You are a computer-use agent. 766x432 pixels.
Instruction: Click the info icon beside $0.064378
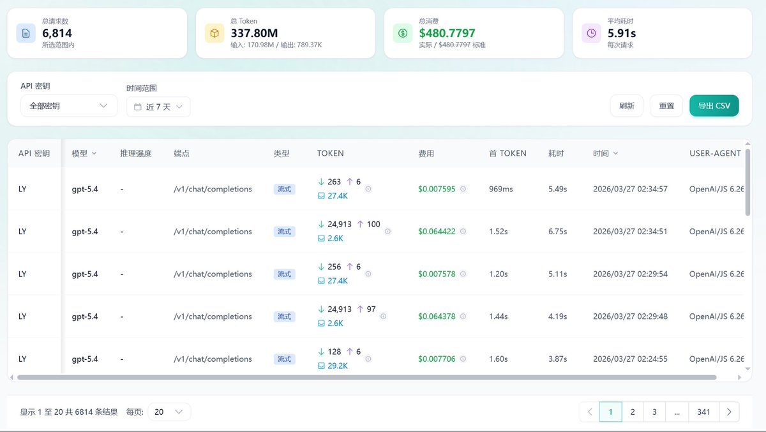click(463, 317)
